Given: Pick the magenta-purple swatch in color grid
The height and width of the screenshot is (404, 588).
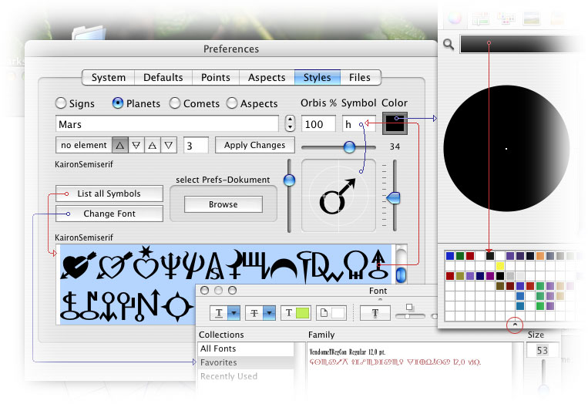Looking at the screenshot, I should point(490,276).
